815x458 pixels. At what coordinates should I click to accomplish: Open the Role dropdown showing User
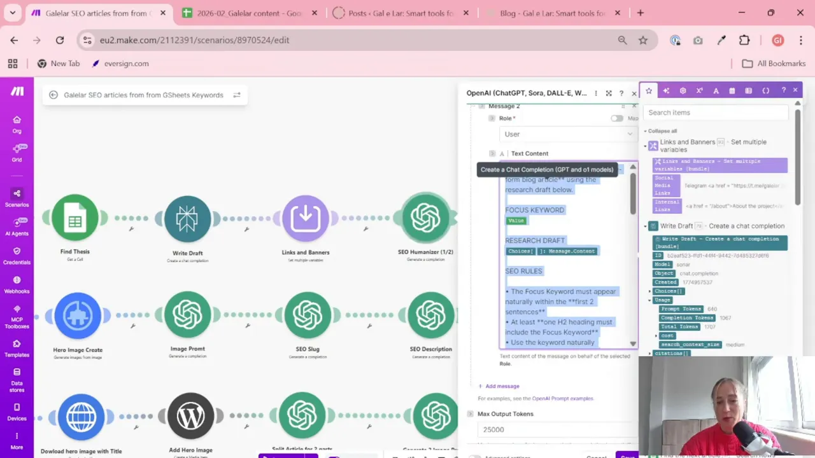[x=568, y=134]
